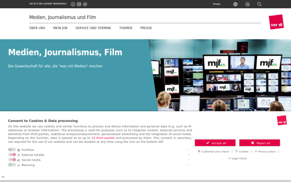
Task: Click the Messung chart icon
Action: (18, 165)
